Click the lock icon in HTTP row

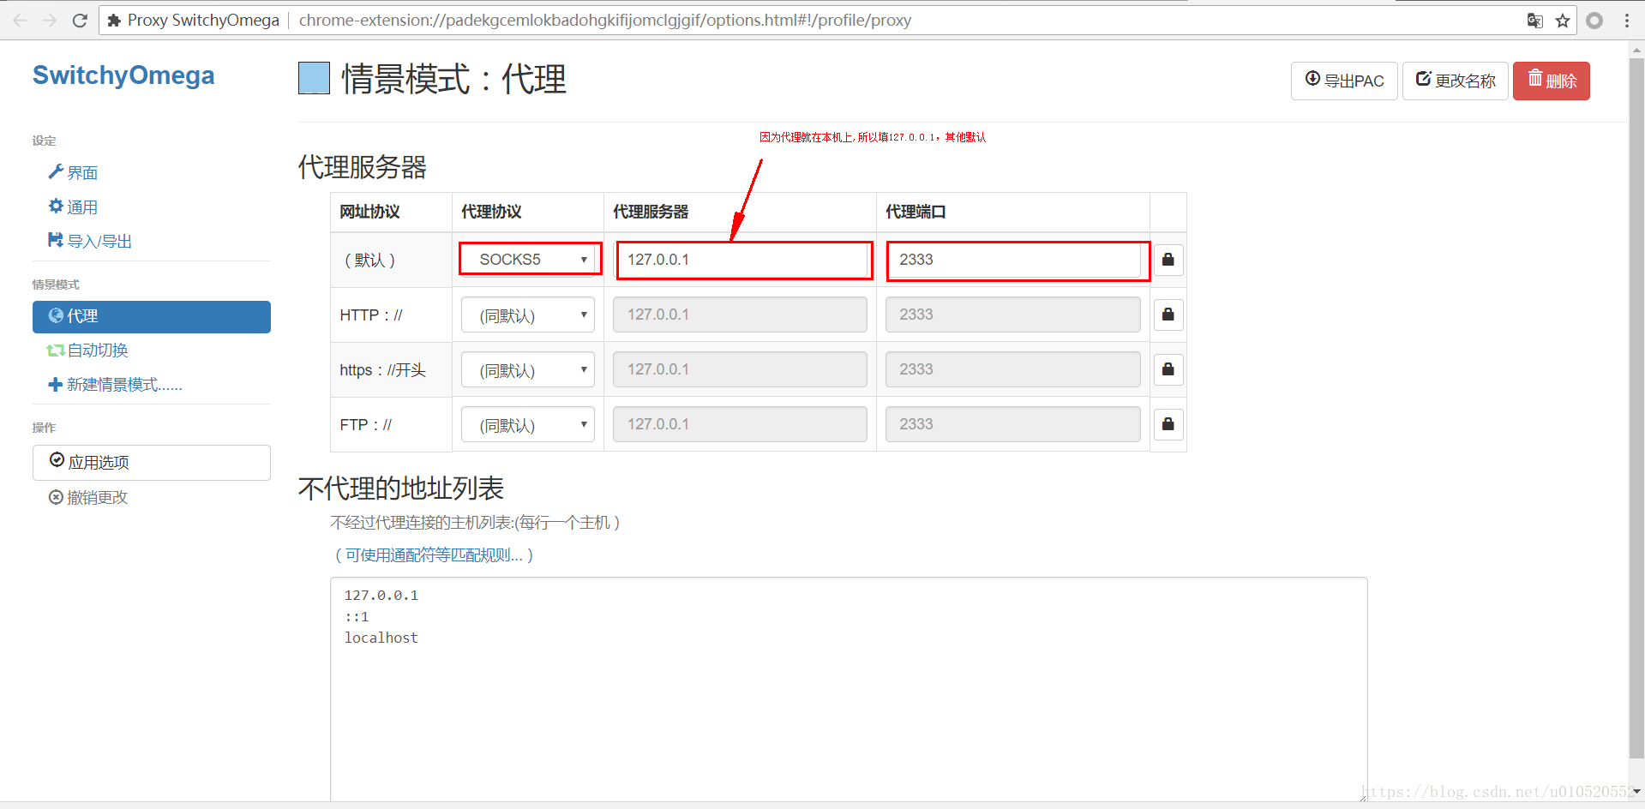(1168, 315)
